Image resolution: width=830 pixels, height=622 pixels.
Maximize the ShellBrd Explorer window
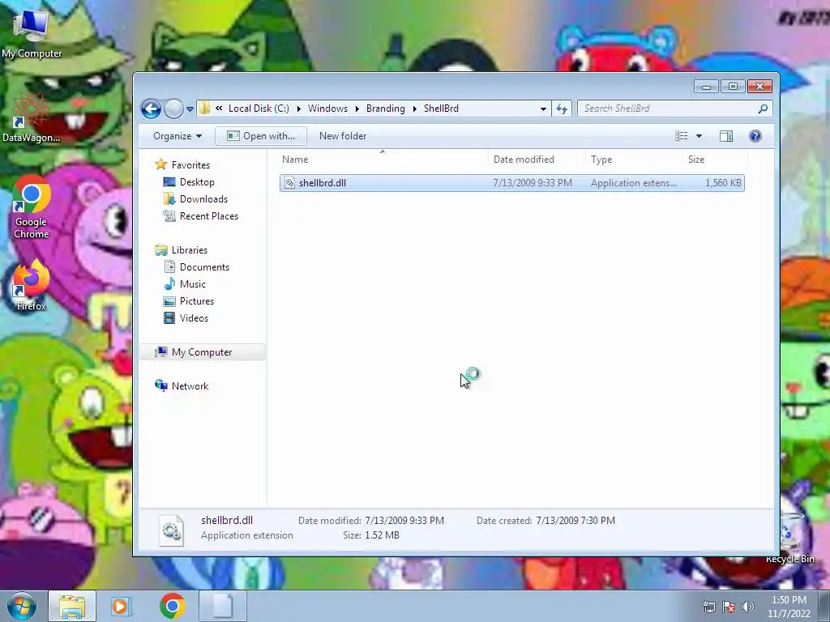coord(733,86)
